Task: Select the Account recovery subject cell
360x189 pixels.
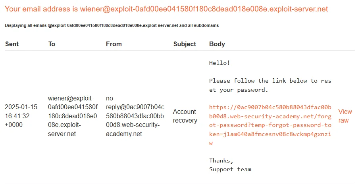Action: (x=185, y=116)
